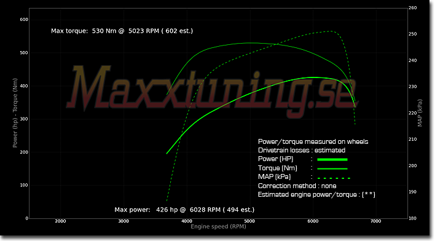Screen dimensions: 435x241
Task: Click the dashed MAP curve peak near 250 kPa
Action: [x=330, y=31]
